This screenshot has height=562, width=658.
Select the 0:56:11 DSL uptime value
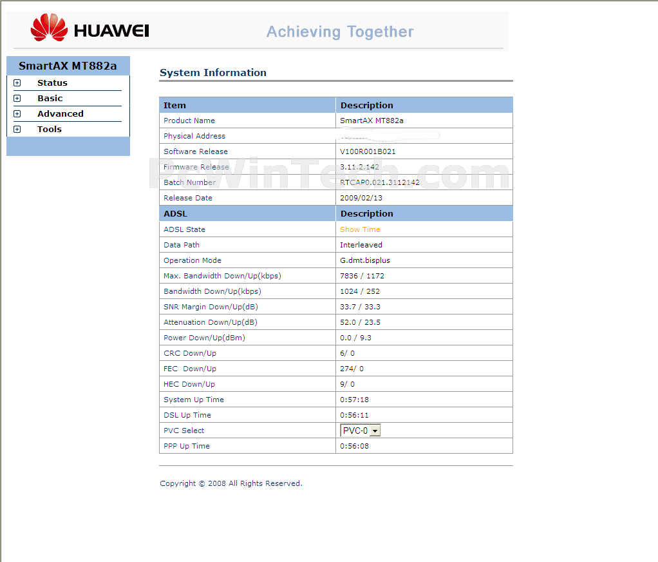355,416
